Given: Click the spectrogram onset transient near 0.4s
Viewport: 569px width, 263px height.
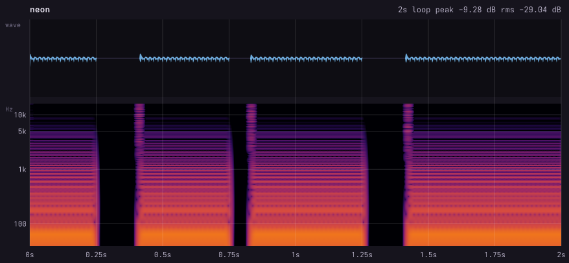Looking at the screenshot, I should (140, 175).
